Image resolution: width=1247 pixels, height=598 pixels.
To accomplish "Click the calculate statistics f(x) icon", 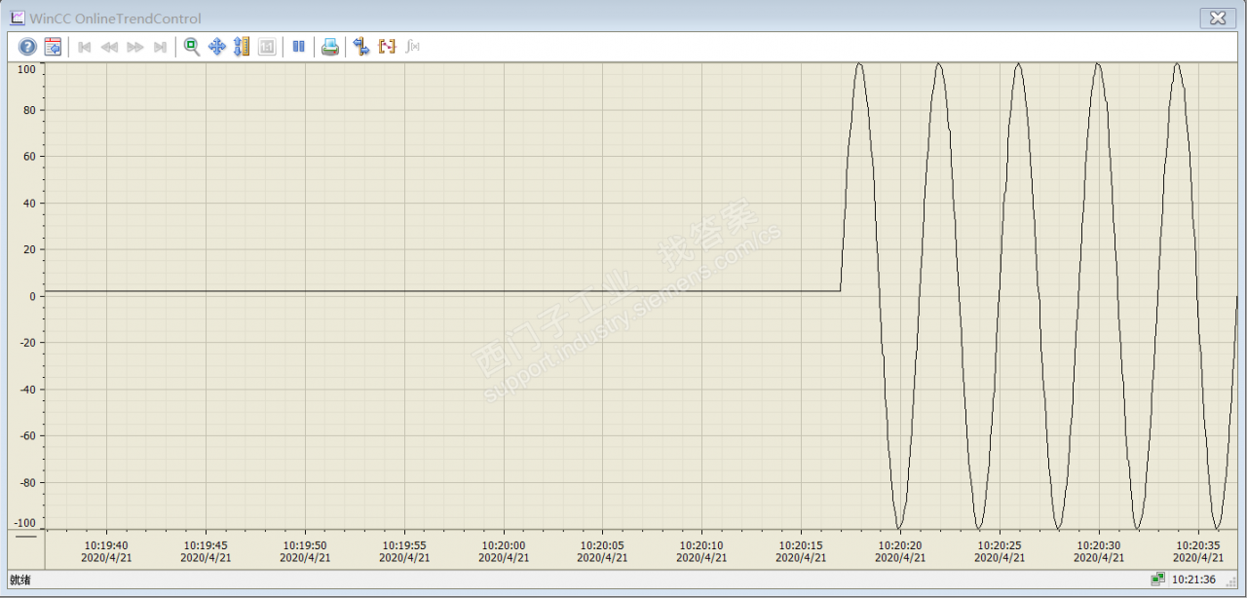I will coord(412,47).
